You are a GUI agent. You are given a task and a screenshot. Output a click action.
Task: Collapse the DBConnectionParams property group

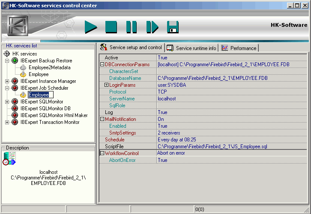(x=102, y=64)
